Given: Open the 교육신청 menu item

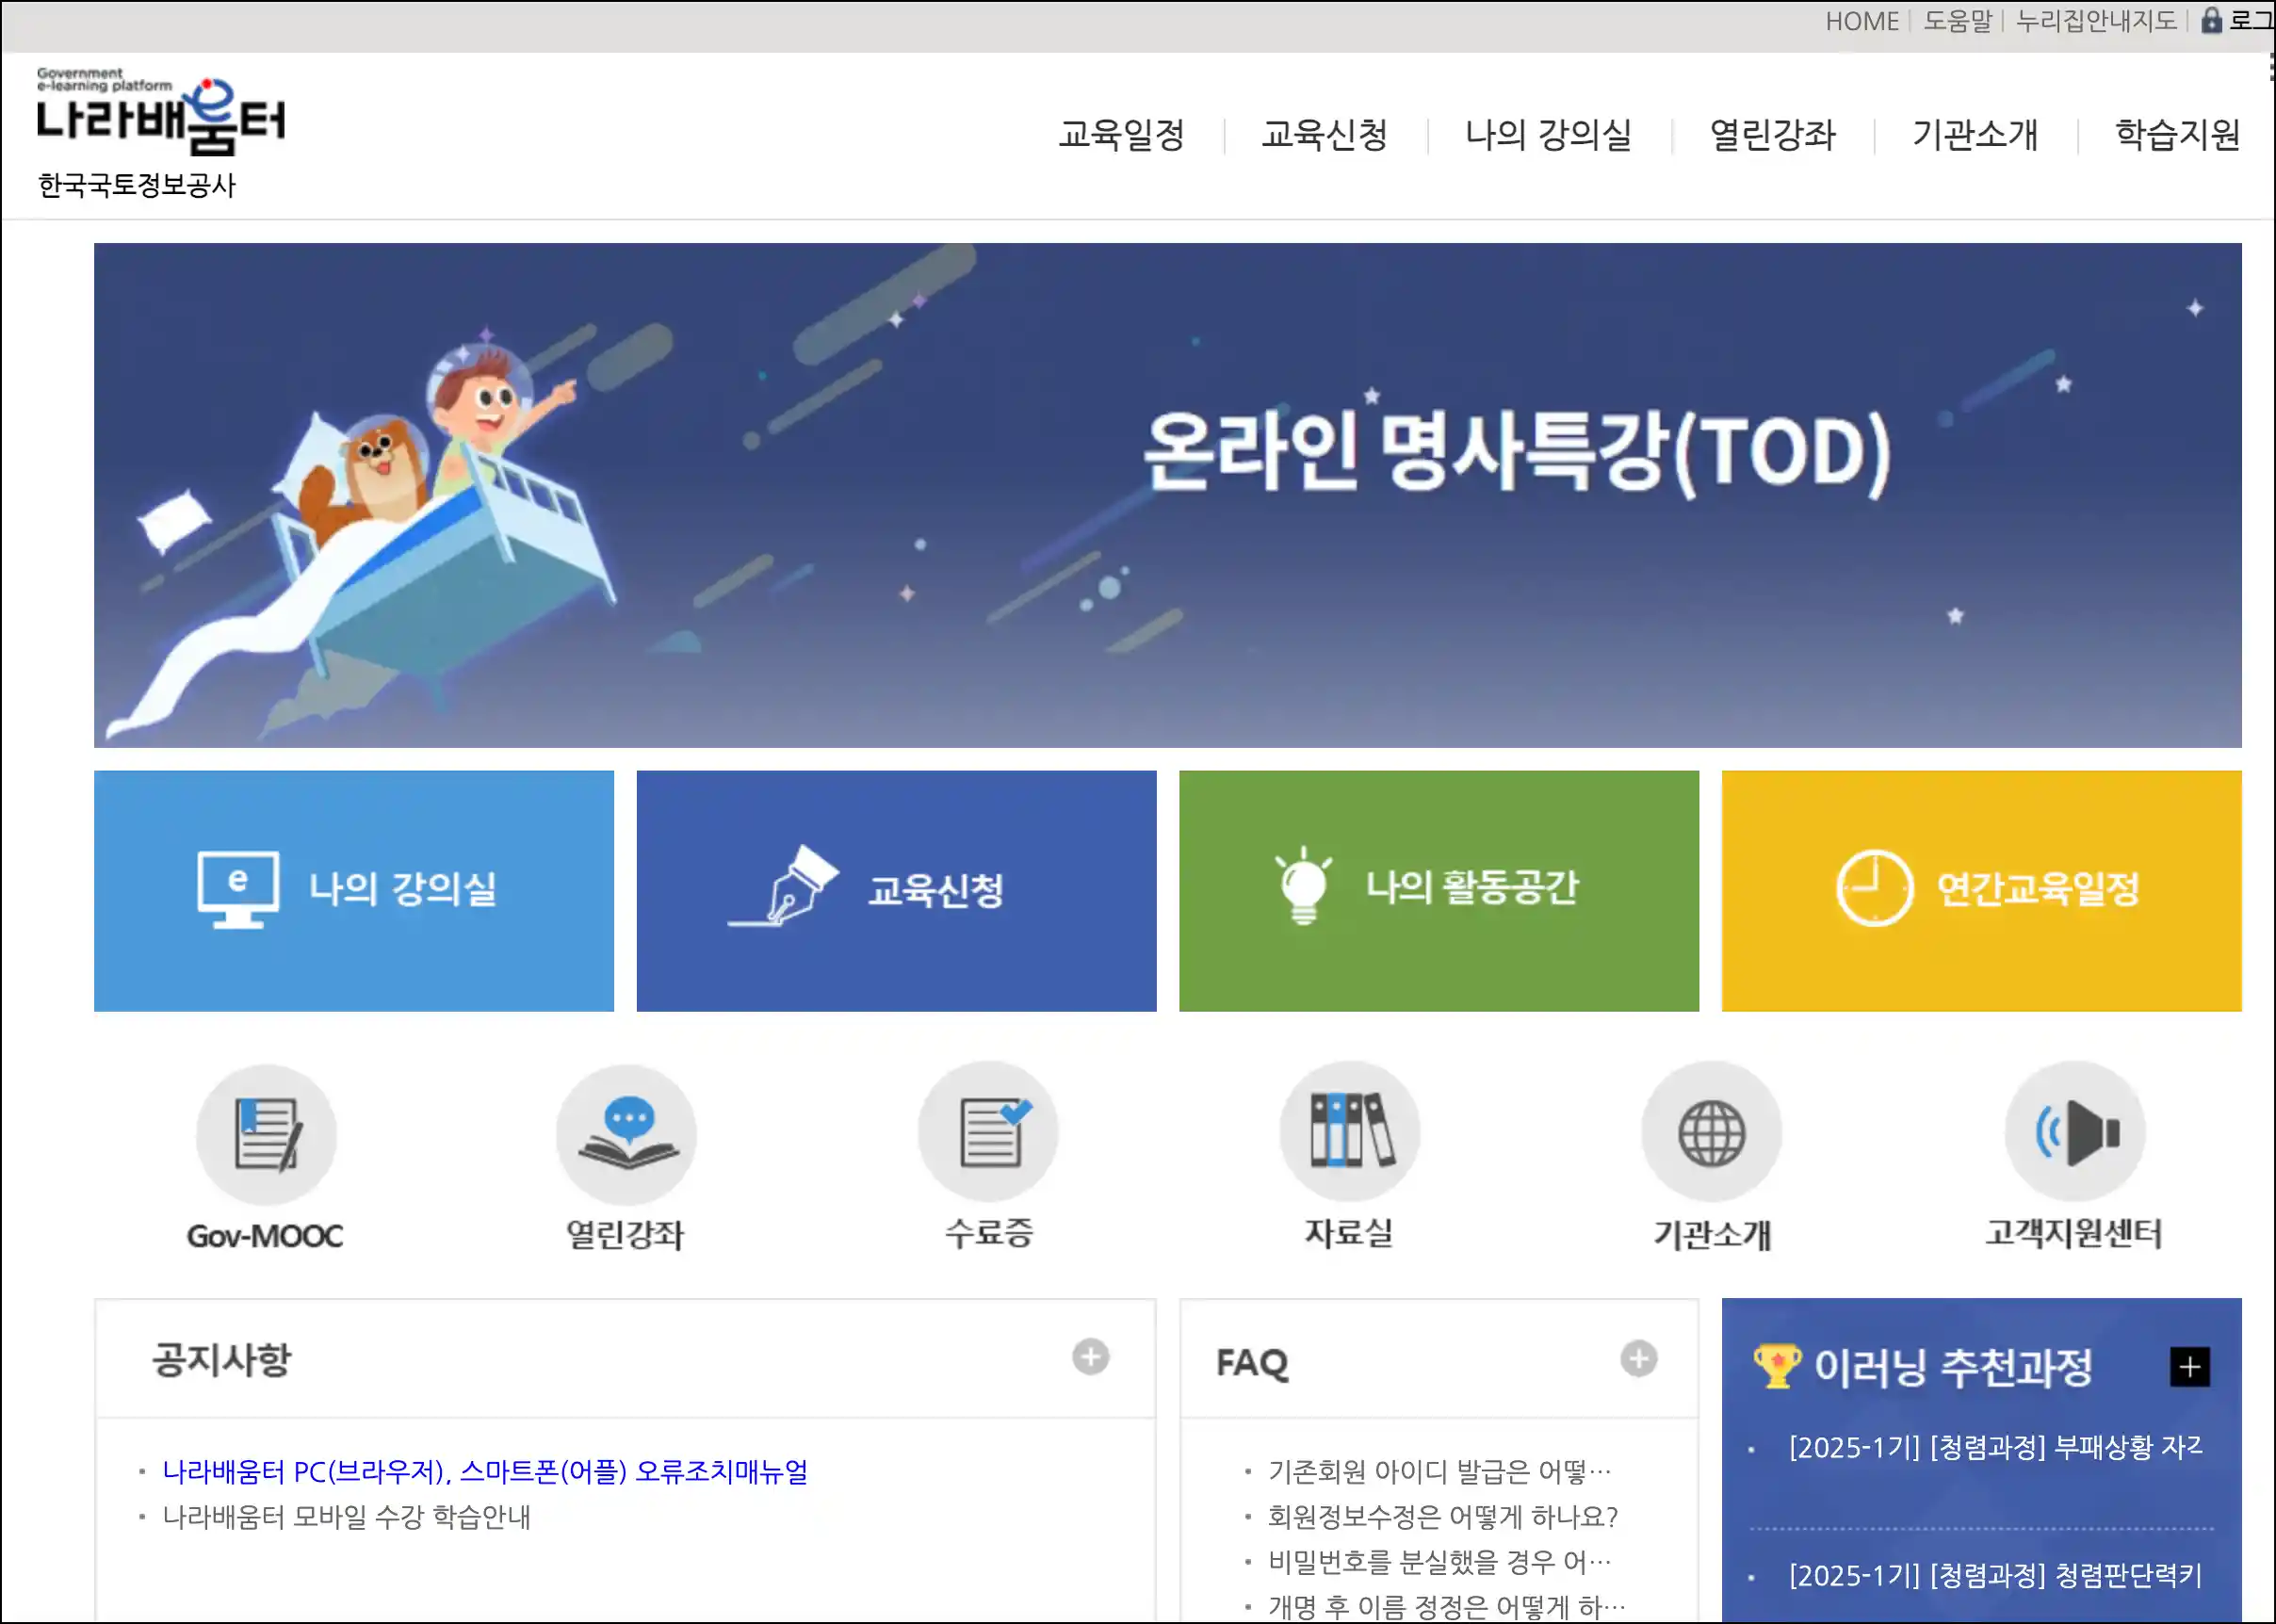Looking at the screenshot, I should point(1326,137).
